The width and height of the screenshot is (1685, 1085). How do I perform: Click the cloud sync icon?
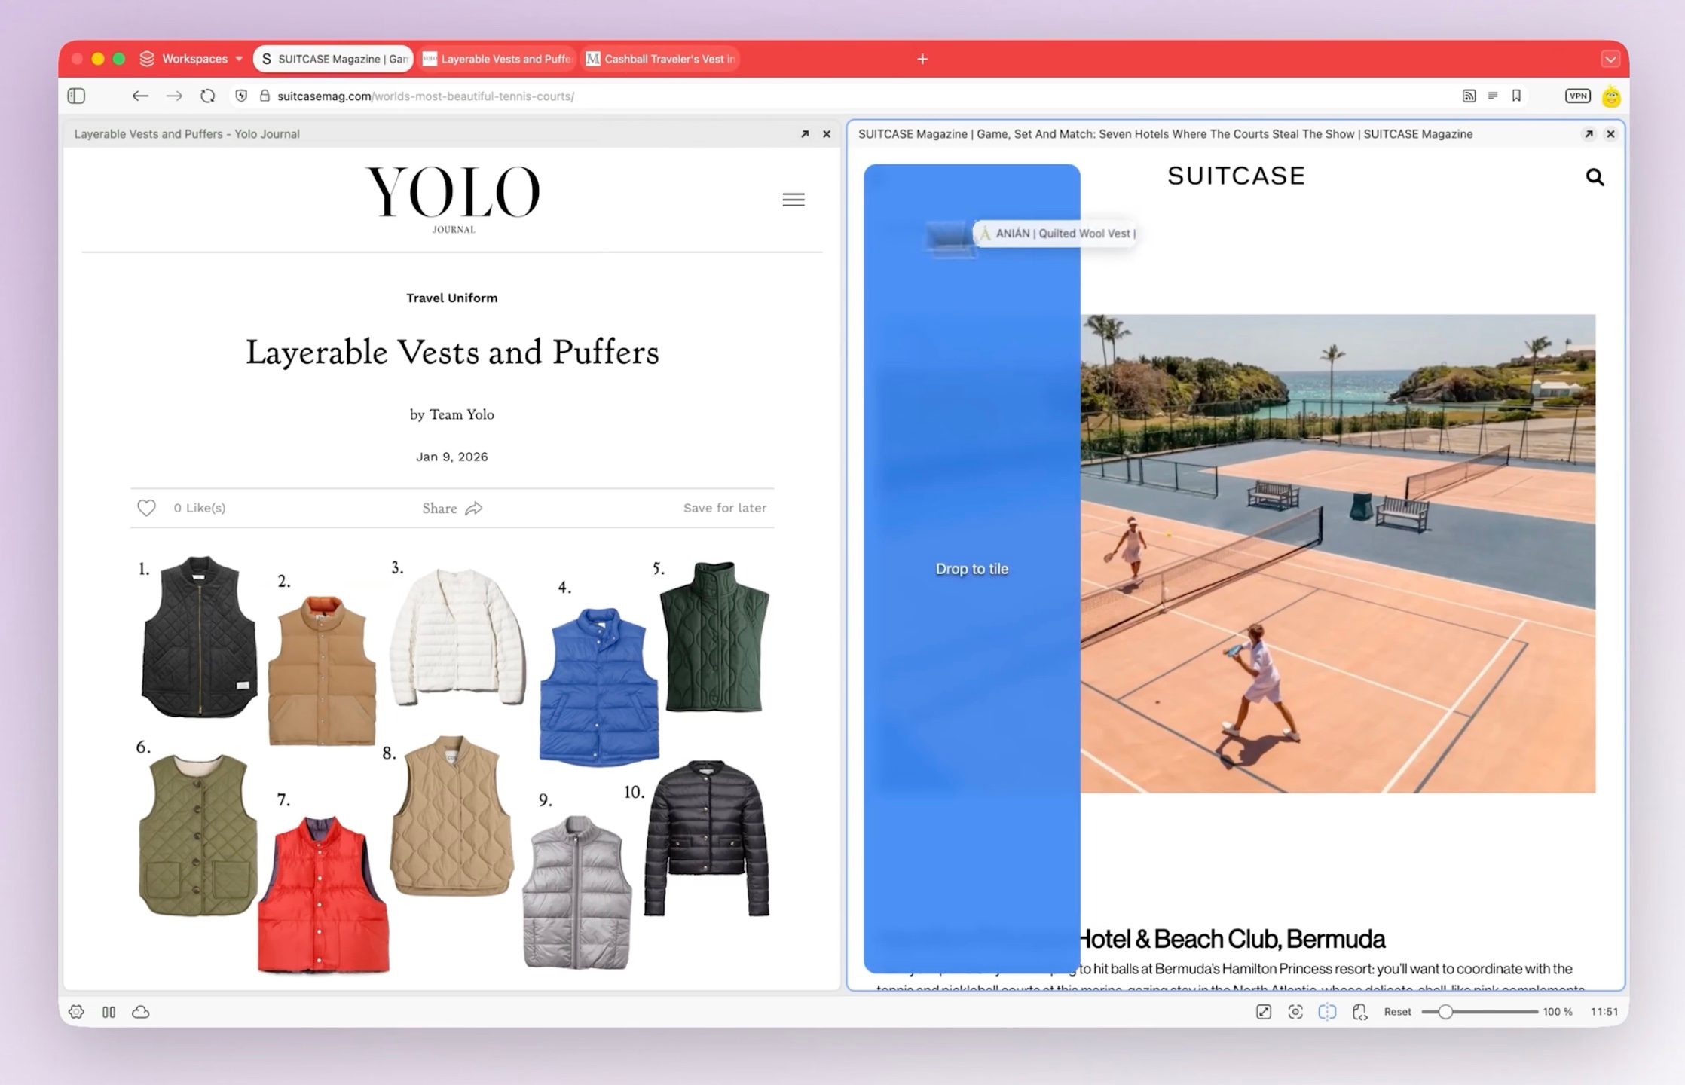tap(140, 1012)
